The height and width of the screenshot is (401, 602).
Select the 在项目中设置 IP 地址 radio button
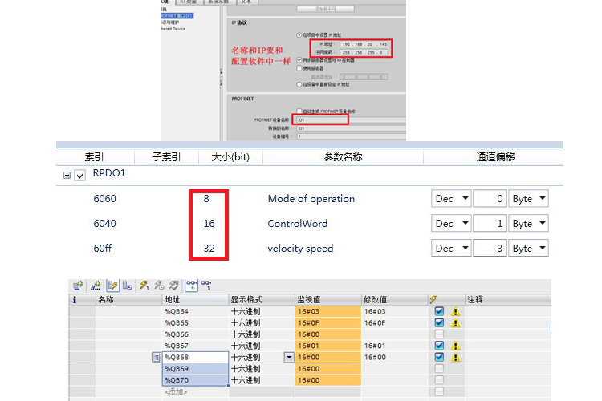[x=299, y=35]
